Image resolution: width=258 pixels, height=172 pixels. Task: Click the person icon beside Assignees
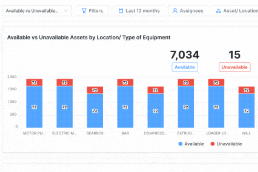tap(175, 11)
